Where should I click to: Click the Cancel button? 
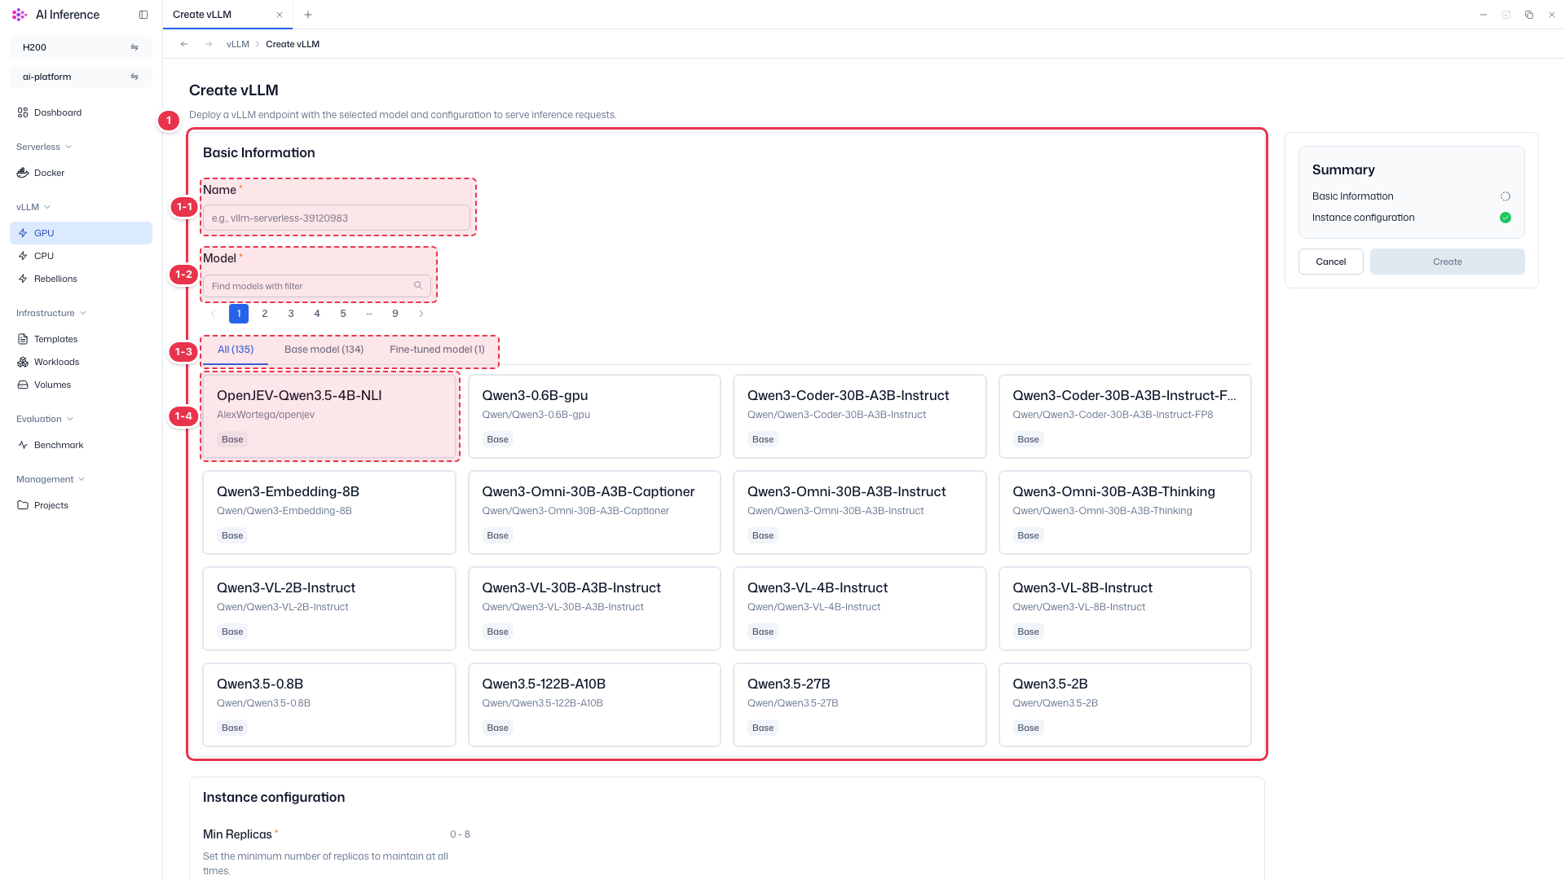[x=1331, y=262]
